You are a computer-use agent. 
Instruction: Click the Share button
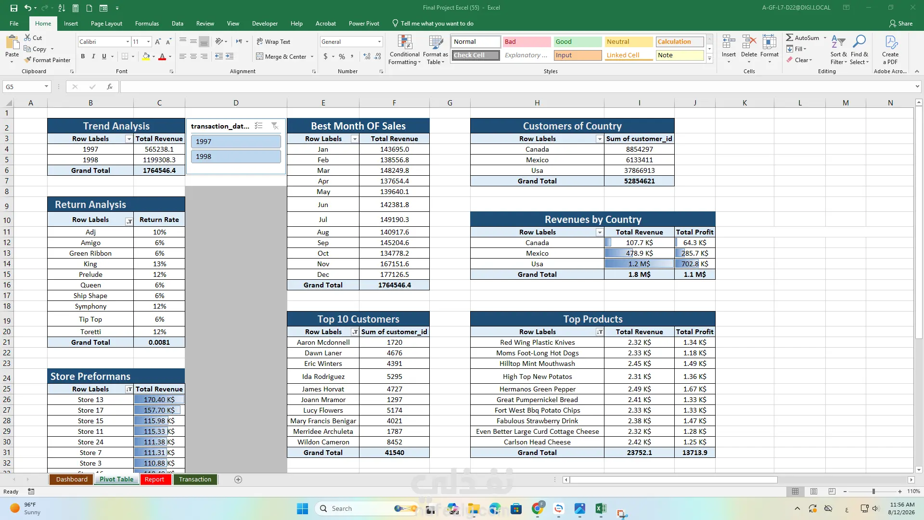[x=901, y=23]
